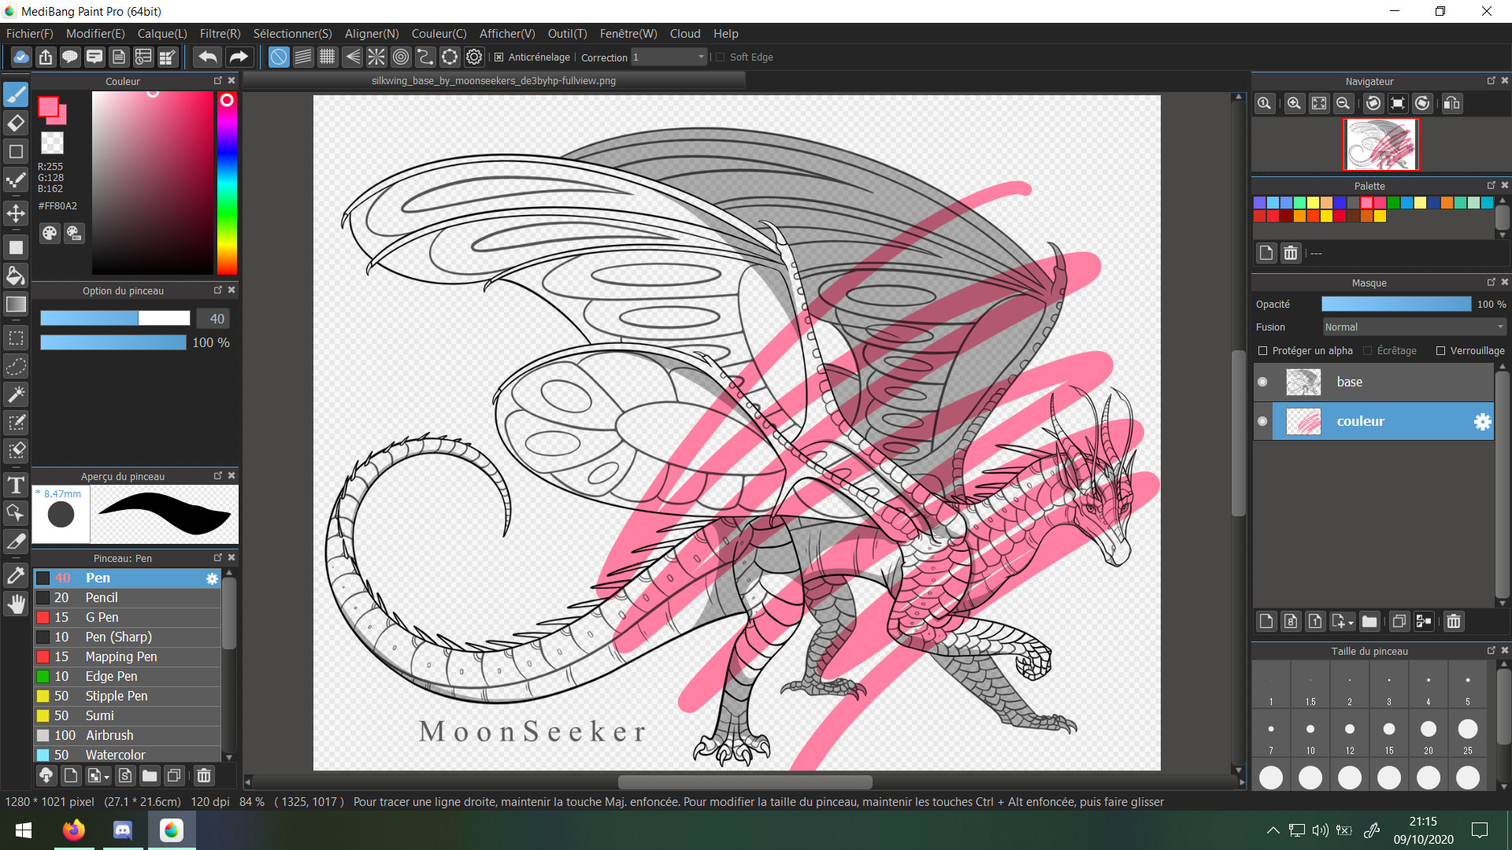The height and width of the screenshot is (850, 1512).
Task: Open the Calque(L) menu
Action: click(x=162, y=34)
